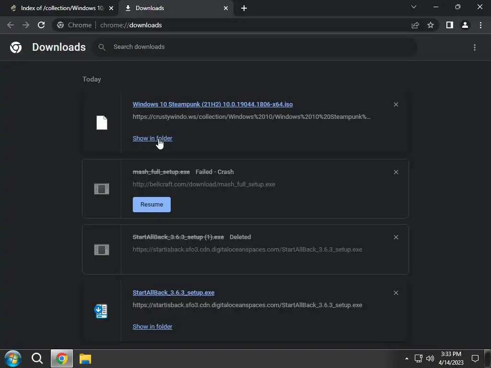This screenshot has width=491, height=368.
Task: Click the browser forward arrow
Action: 26,25
